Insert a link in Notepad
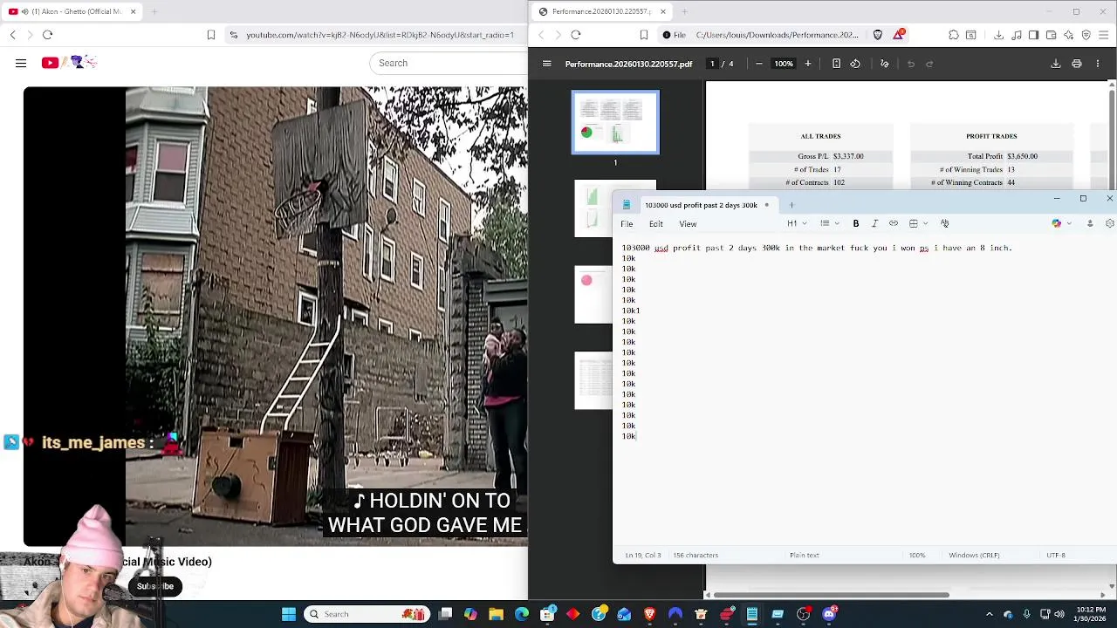Viewport: 1117px width, 628px height. coord(894,223)
